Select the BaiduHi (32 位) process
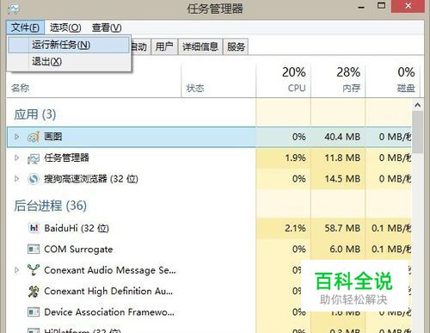430x333 pixels. pyautogui.click(x=209, y=228)
